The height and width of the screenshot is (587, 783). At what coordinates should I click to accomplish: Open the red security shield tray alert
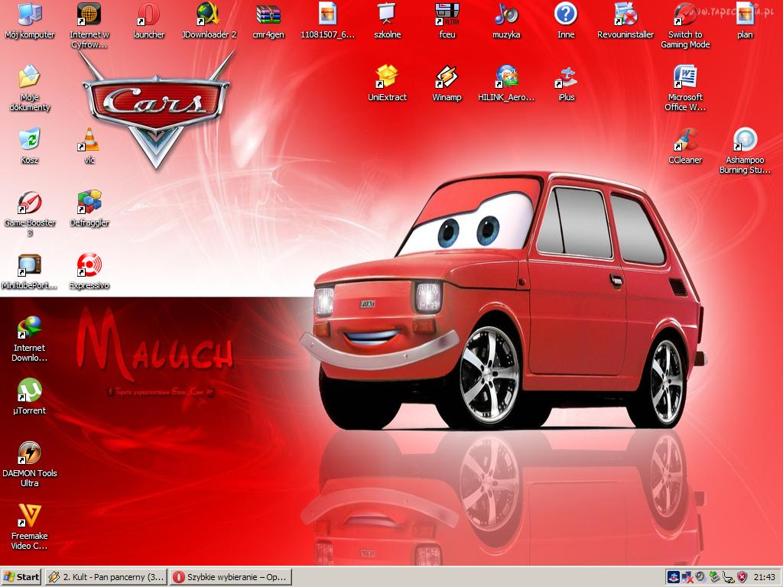(x=742, y=578)
